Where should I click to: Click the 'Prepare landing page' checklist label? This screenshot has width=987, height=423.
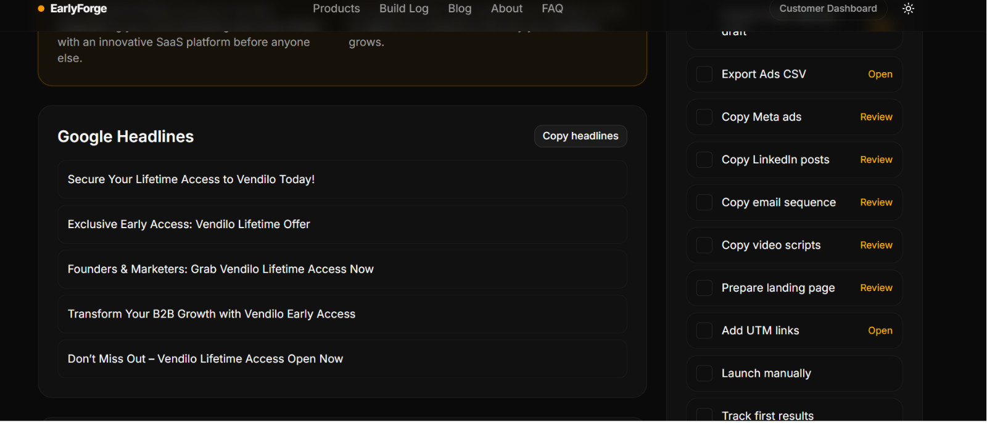click(778, 288)
